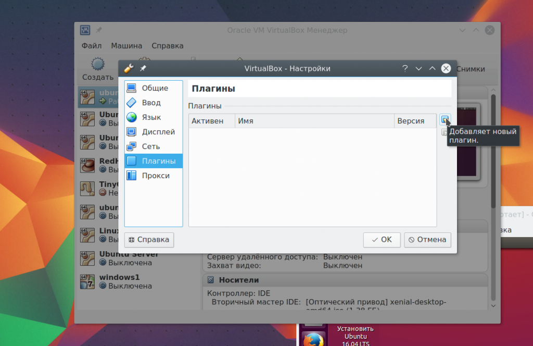This screenshot has width=533, height=346.
Task: Click the Справка button in dialog
Action: [x=149, y=240]
